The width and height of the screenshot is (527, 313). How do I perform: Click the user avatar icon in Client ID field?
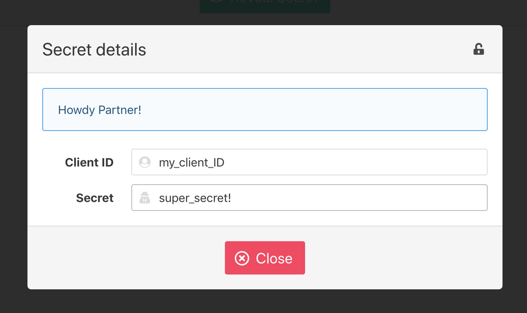tap(145, 162)
